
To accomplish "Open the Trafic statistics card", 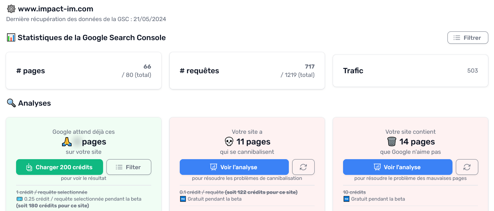I will click(410, 71).
